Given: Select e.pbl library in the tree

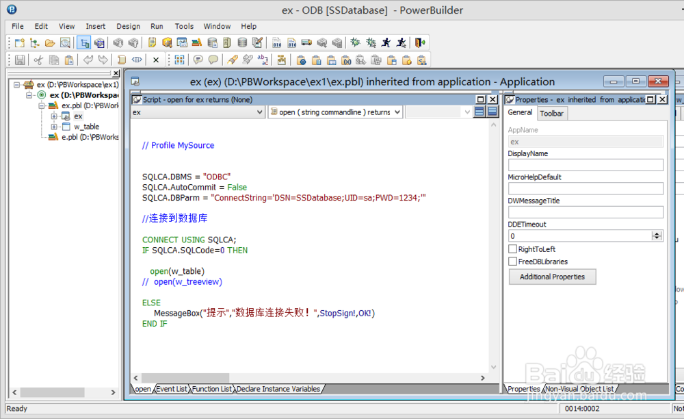Looking at the screenshot, I should point(90,137).
